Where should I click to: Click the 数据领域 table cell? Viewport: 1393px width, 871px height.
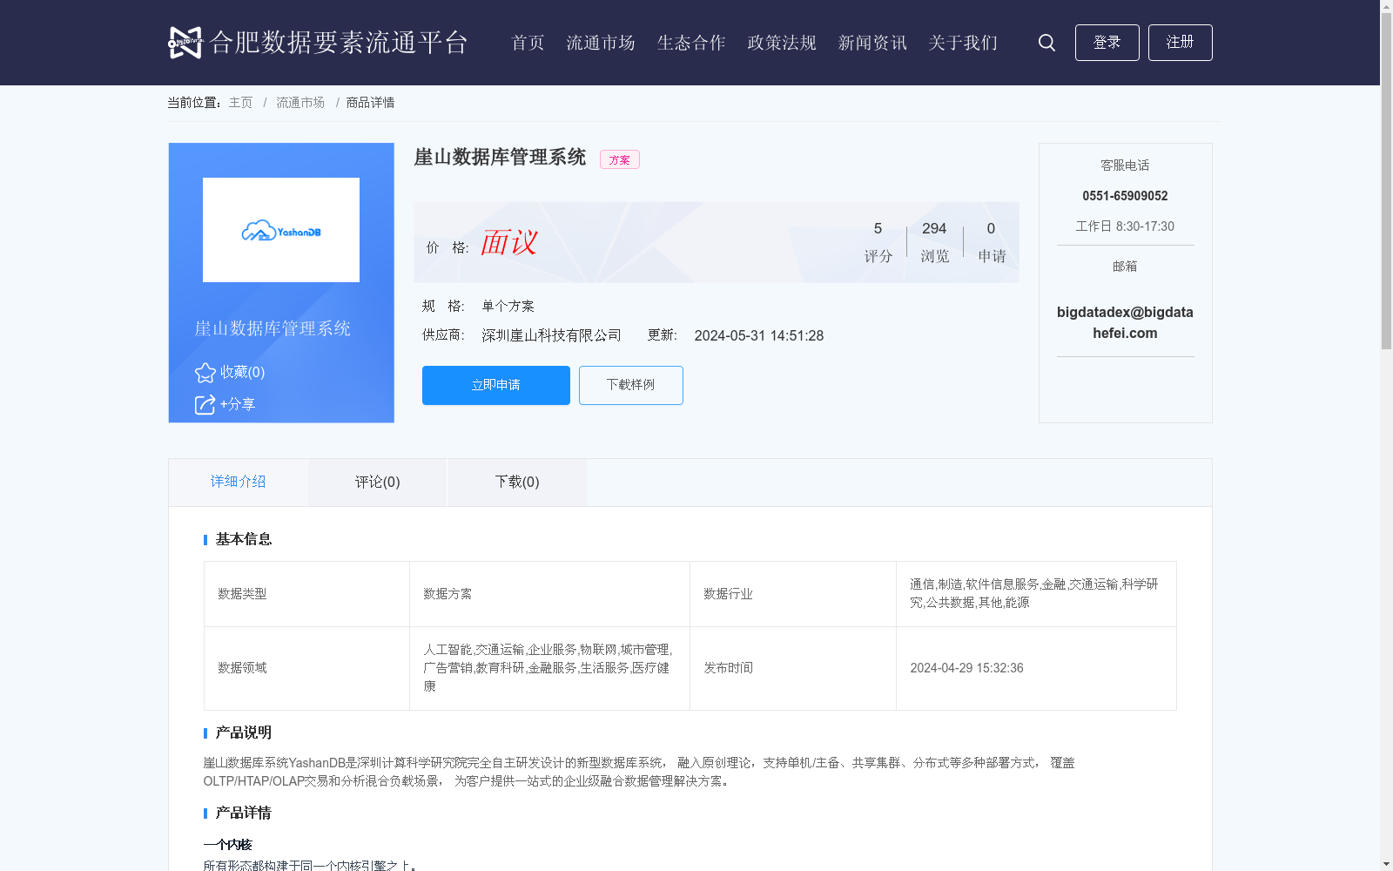point(306,668)
